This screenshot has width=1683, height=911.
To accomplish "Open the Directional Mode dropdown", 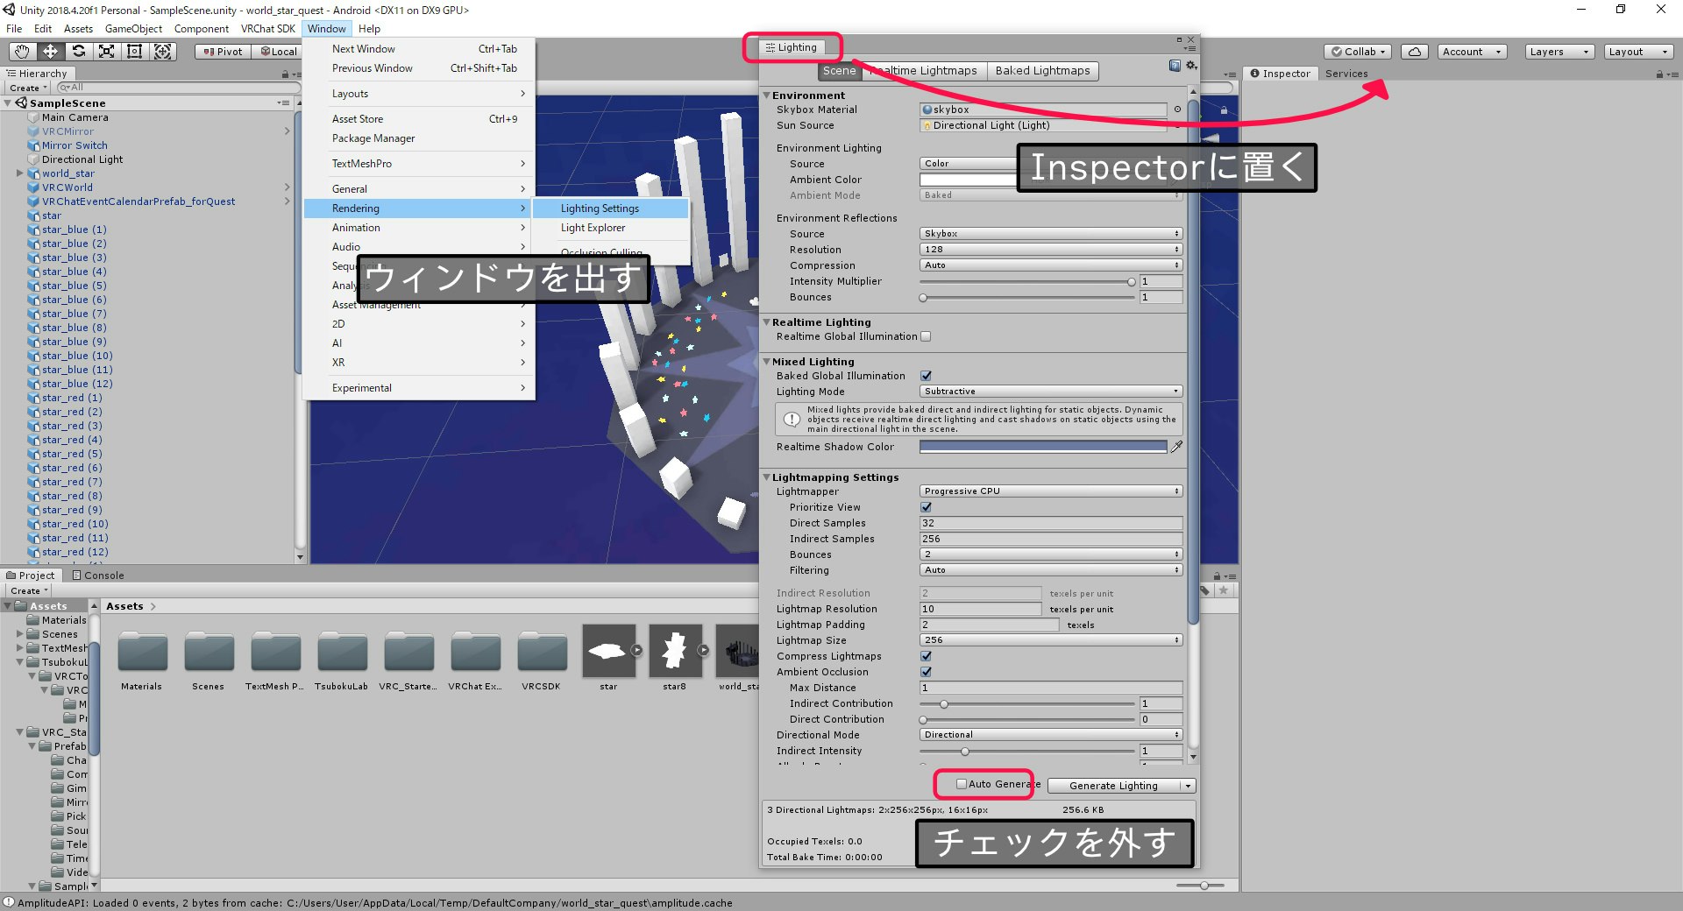I will (1051, 735).
